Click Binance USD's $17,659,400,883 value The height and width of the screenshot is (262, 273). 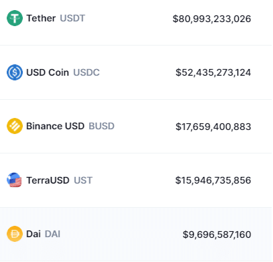tap(213, 127)
